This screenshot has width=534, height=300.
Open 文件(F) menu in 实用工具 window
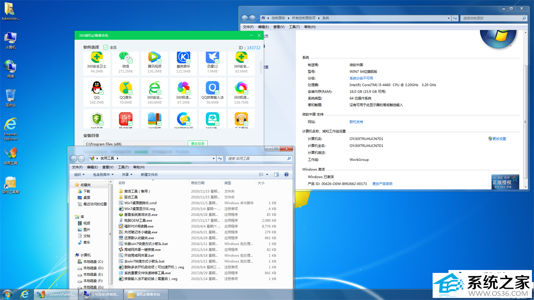(77, 167)
